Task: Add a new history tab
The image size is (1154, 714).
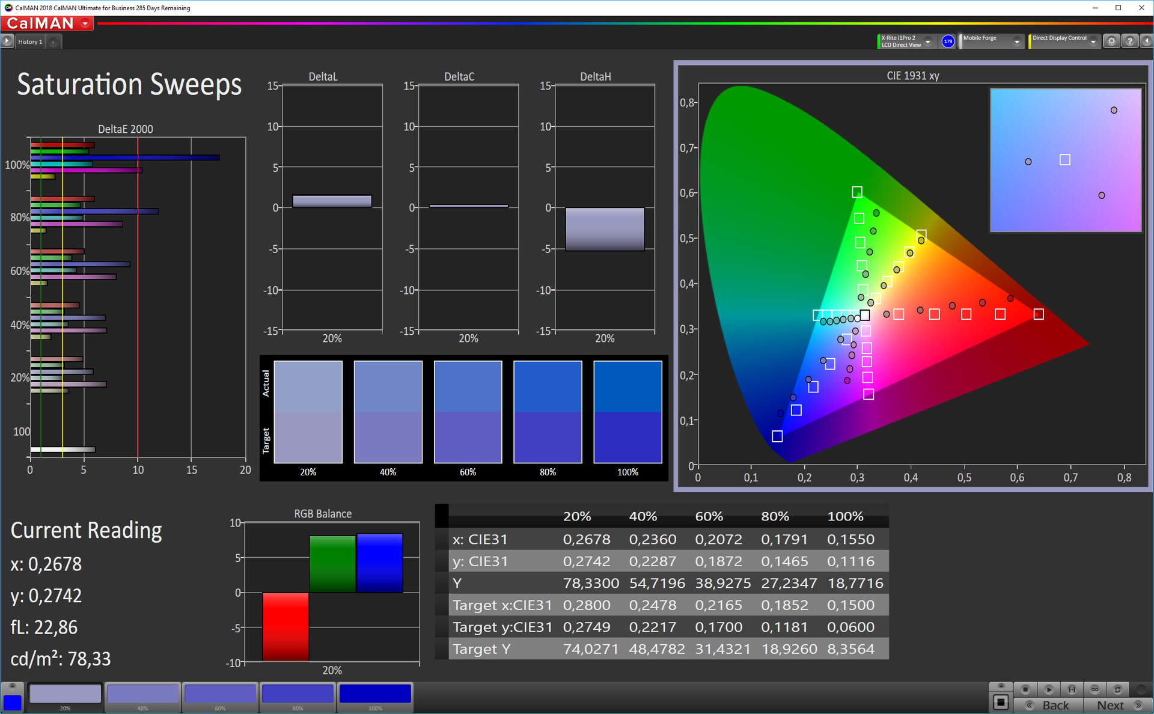Action: click(x=53, y=41)
